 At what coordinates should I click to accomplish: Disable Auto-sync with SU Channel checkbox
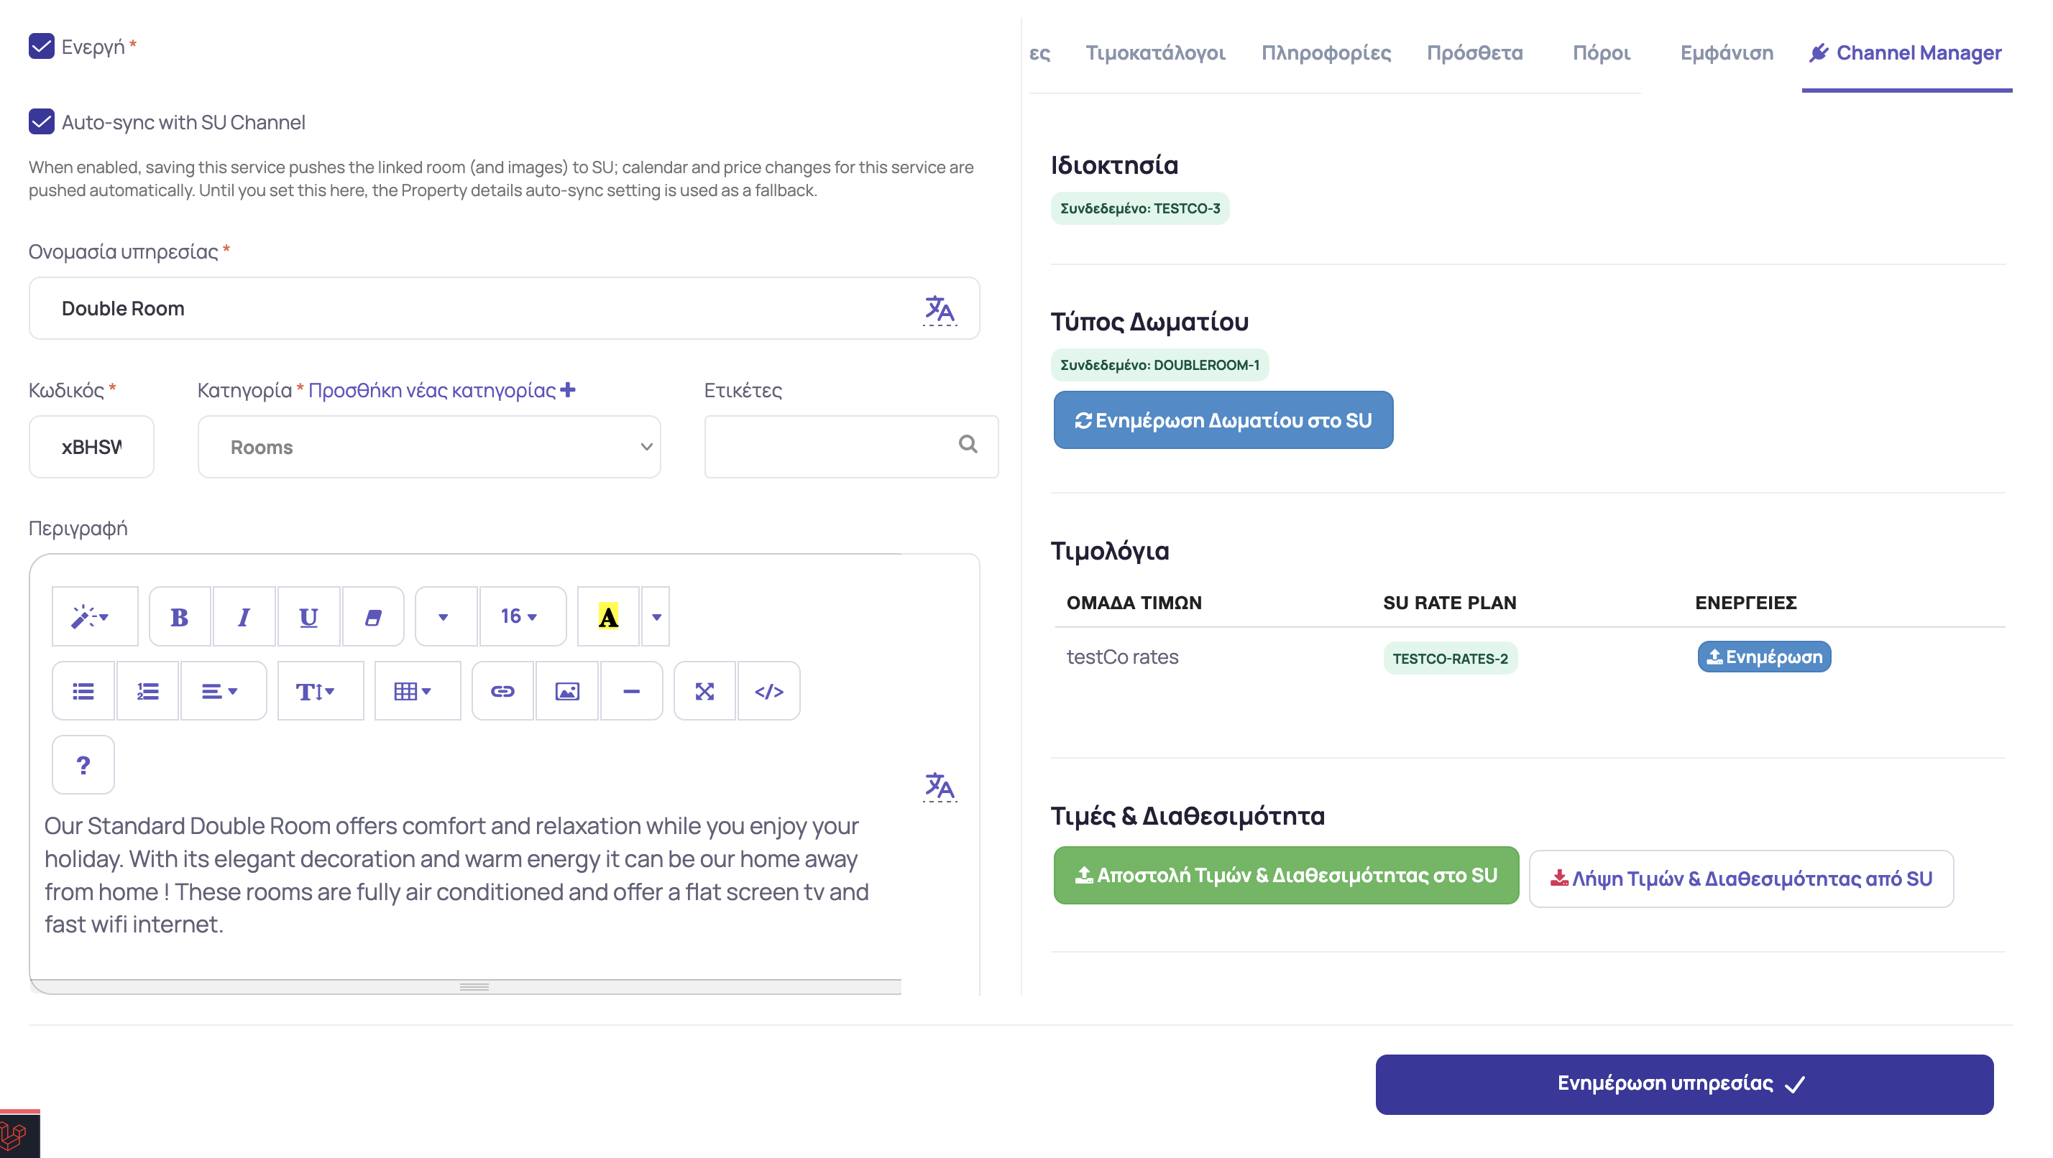click(42, 122)
